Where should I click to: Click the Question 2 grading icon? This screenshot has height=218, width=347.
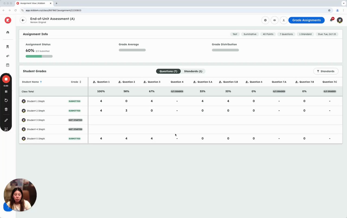point(120,82)
